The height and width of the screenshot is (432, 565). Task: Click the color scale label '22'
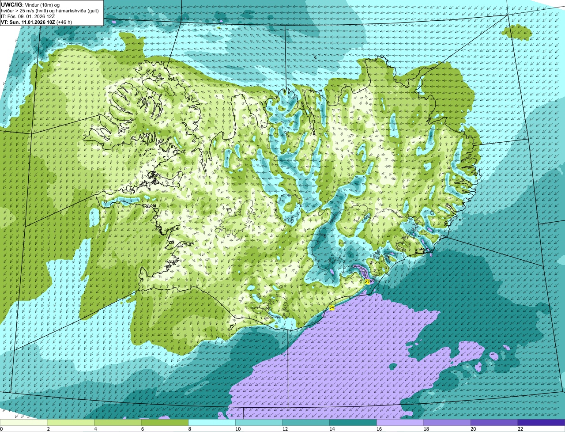point(520,429)
